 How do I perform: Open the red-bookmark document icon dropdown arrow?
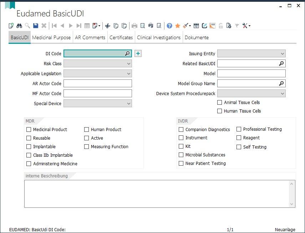tap(100, 26)
